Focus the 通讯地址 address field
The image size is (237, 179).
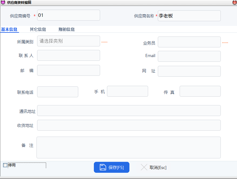pos(129,111)
